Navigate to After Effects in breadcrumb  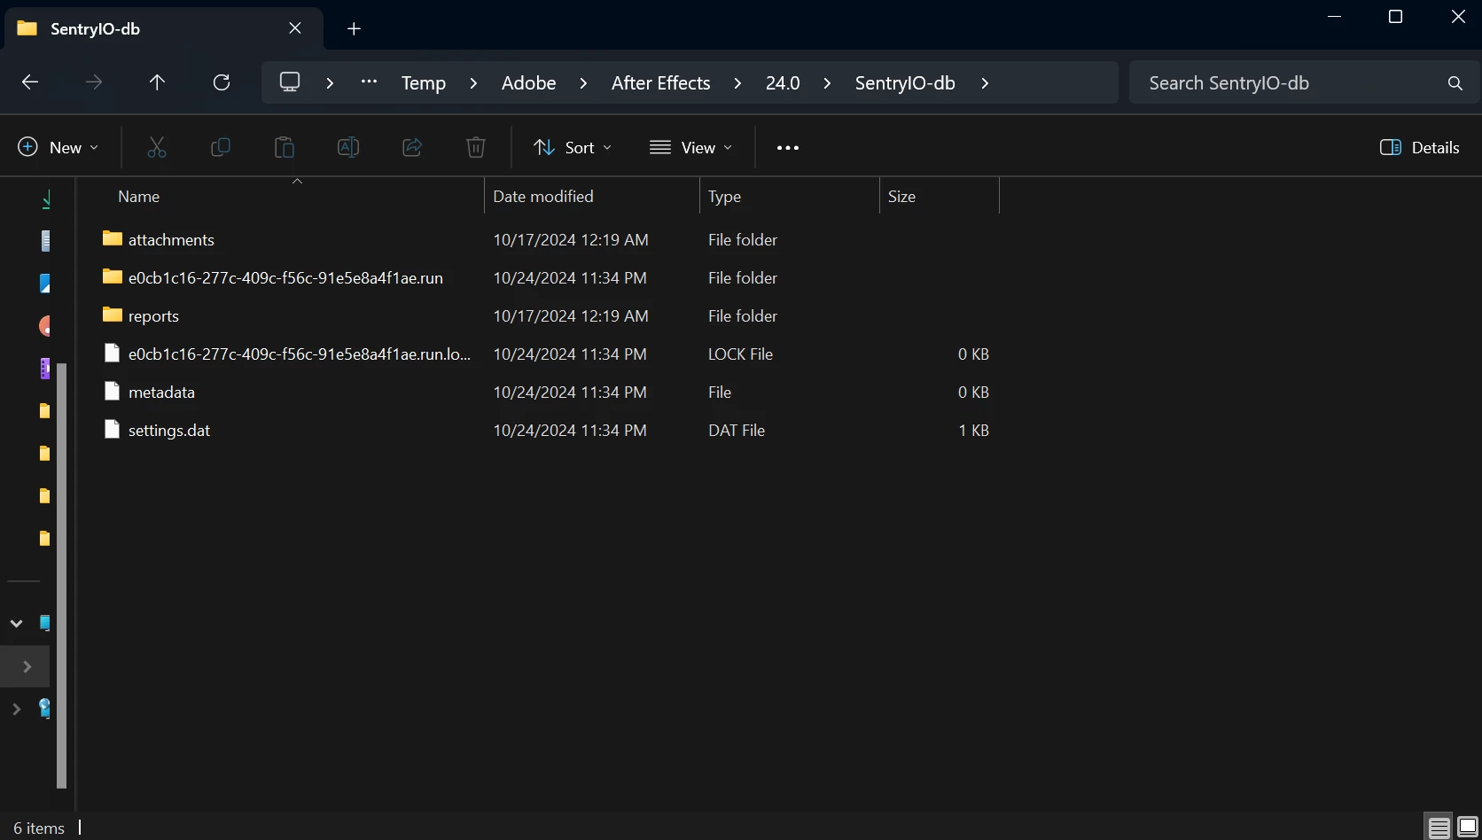point(661,83)
